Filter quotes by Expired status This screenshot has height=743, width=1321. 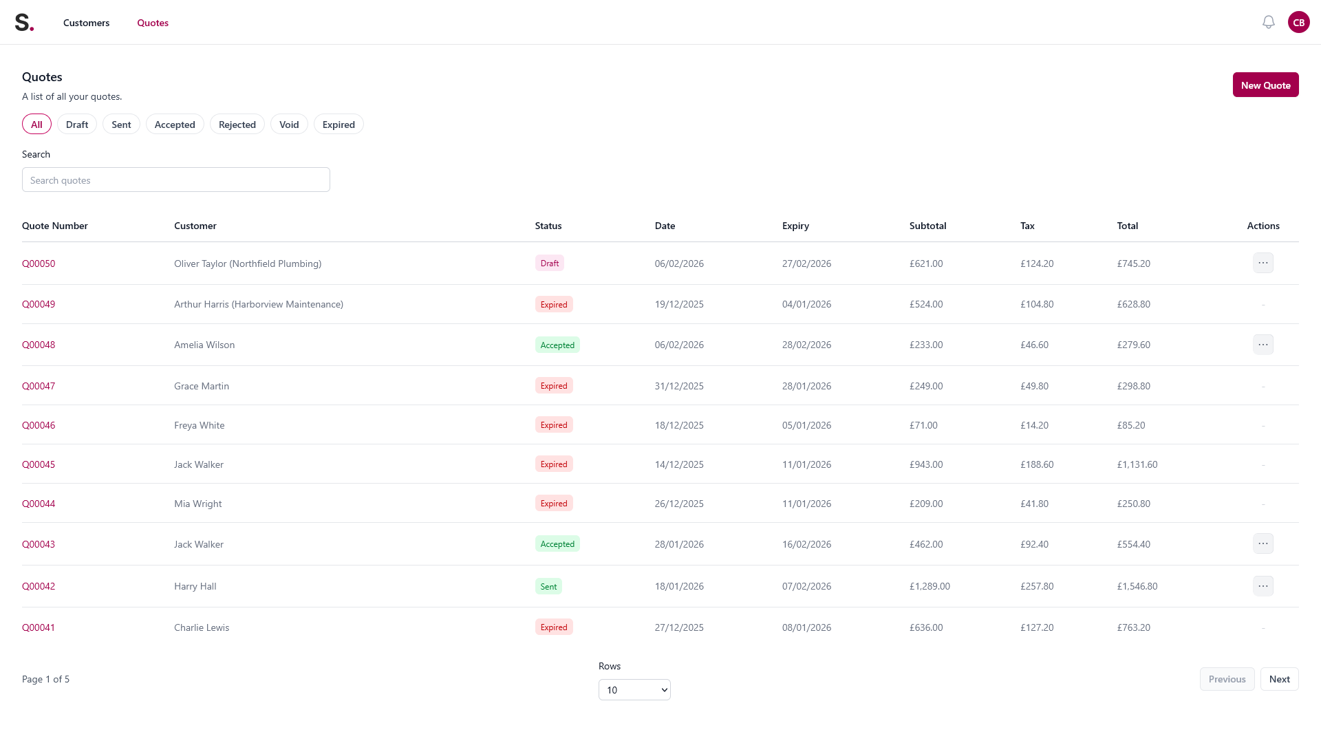coord(339,125)
